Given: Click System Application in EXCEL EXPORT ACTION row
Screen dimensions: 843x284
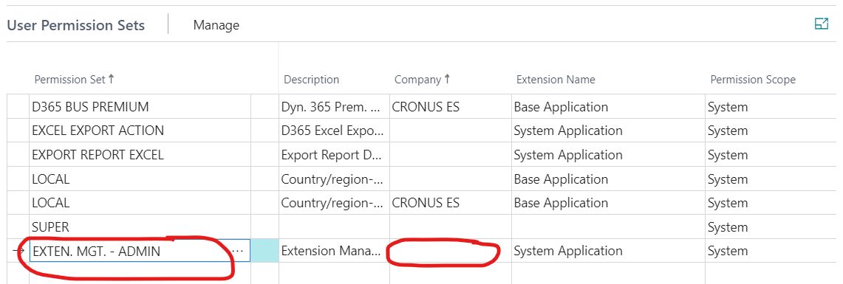Looking at the screenshot, I should [608, 131].
